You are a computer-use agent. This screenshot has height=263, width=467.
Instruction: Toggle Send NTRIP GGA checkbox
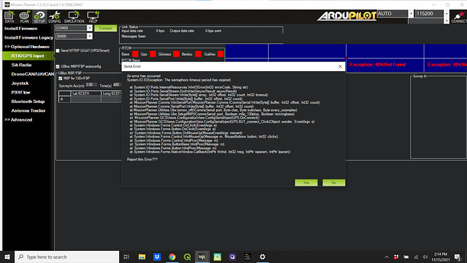click(x=58, y=51)
